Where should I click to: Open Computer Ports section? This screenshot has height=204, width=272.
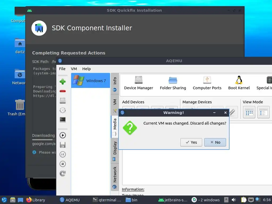point(207,83)
